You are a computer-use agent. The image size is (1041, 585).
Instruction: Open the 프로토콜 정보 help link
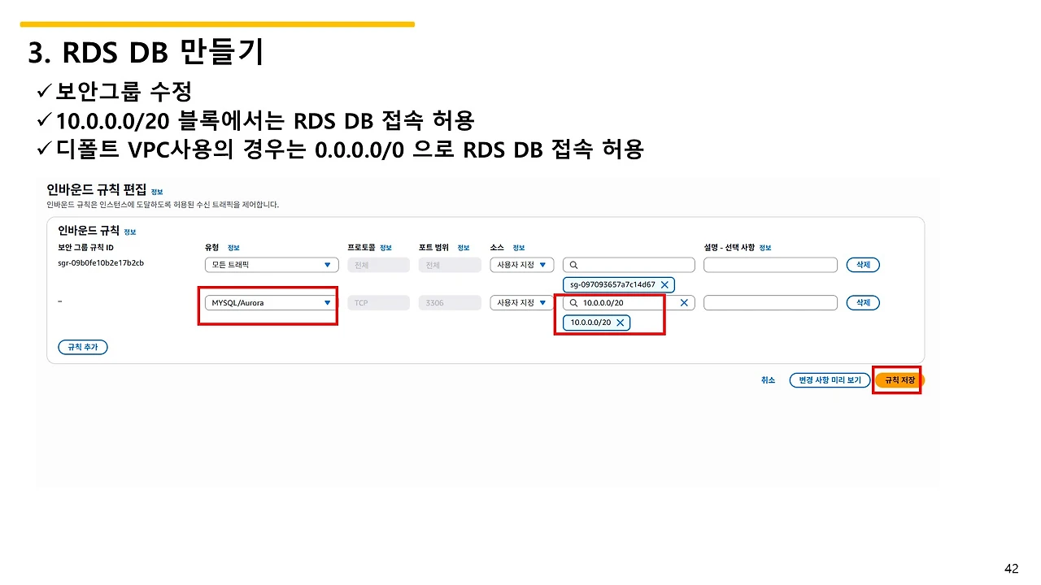(x=385, y=247)
